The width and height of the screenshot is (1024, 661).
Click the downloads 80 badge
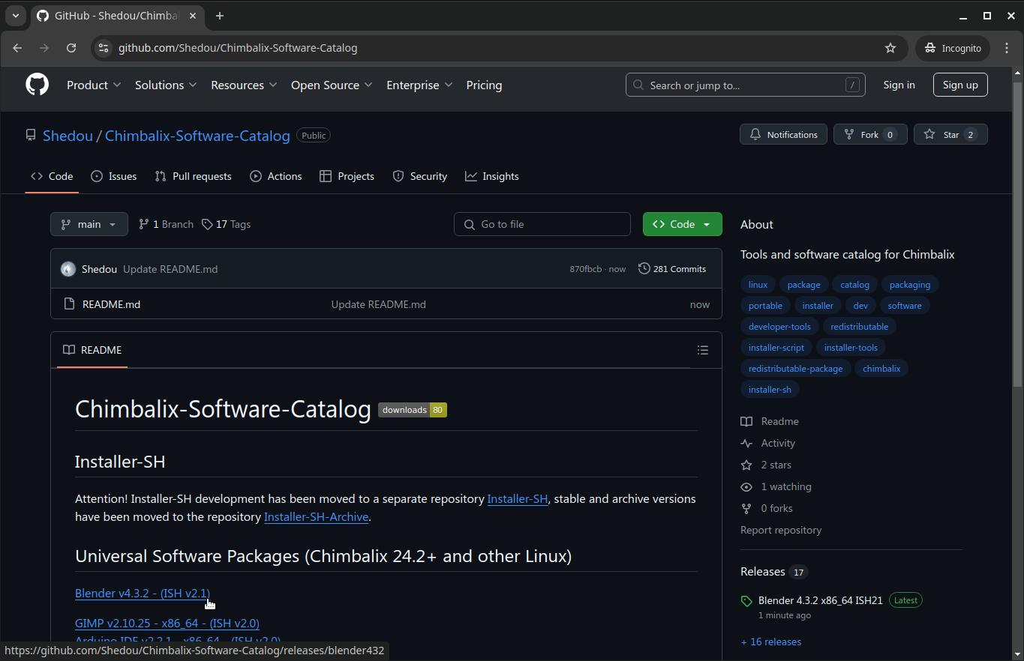(412, 410)
